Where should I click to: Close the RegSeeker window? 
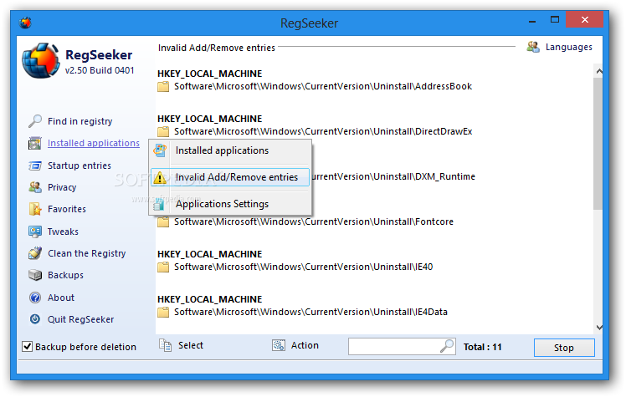point(584,19)
